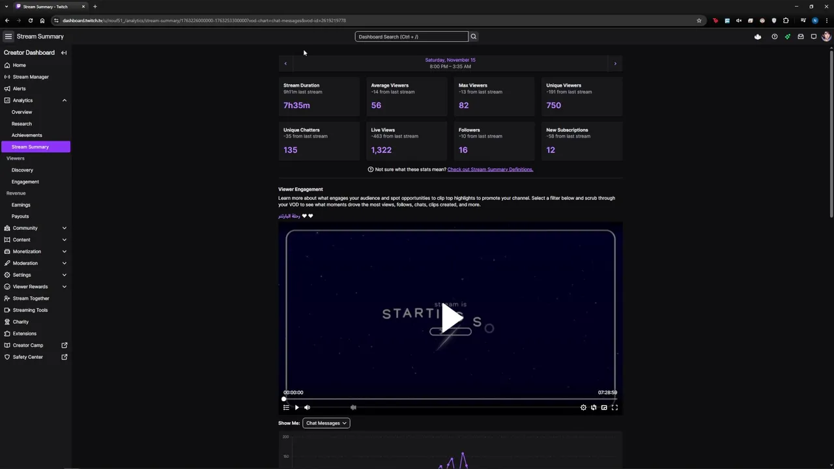Go to the previous stream summary
The width and height of the screenshot is (834, 469).
click(x=285, y=63)
